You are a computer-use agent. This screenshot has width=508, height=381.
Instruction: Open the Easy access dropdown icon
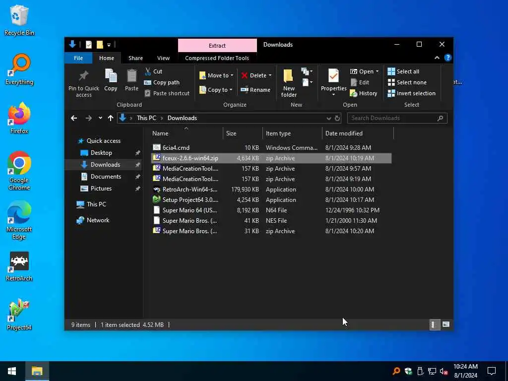point(307,82)
